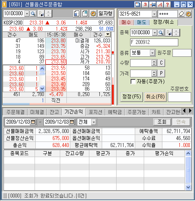This screenshot has height=201, width=195.
Task: Open help with the question mark icon
Action: [x=167, y=5]
